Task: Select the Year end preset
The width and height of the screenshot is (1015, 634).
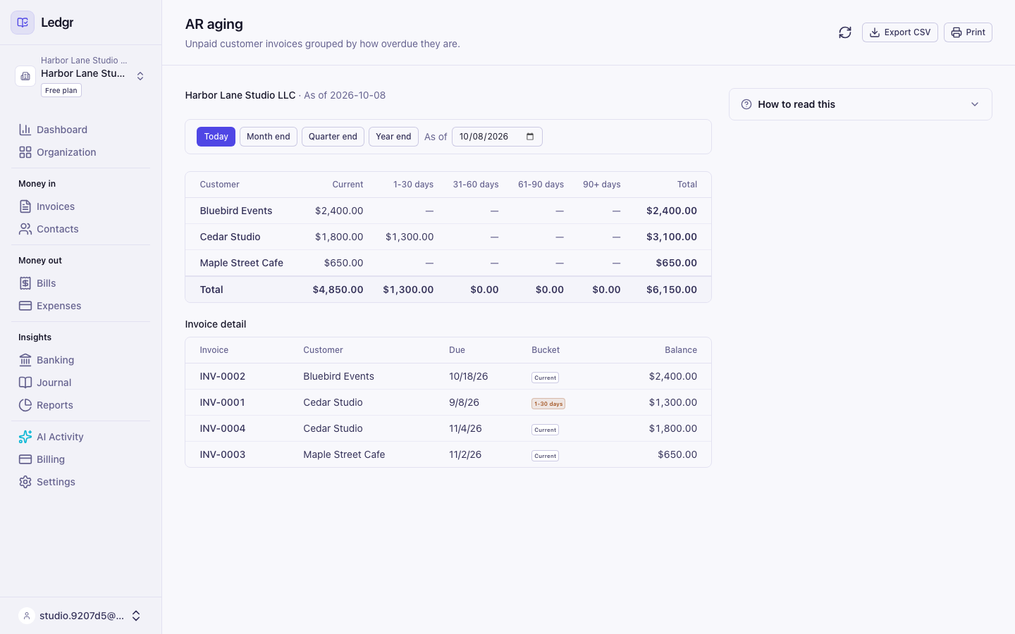Action: point(393,137)
